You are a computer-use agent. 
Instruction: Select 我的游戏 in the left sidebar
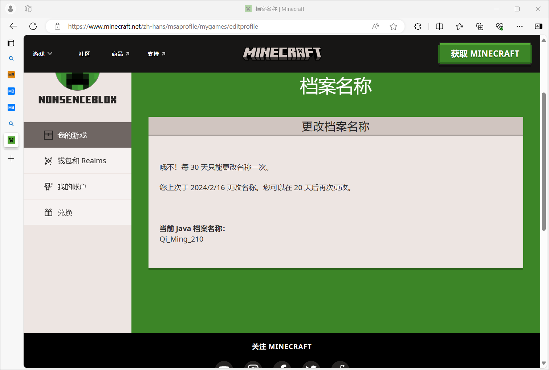[x=78, y=135]
